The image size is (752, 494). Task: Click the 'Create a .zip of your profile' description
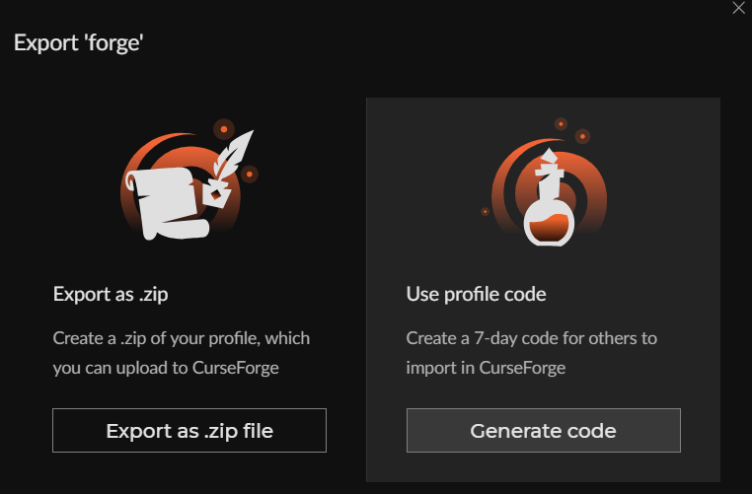pyautogui.click(x=182, y=353)
